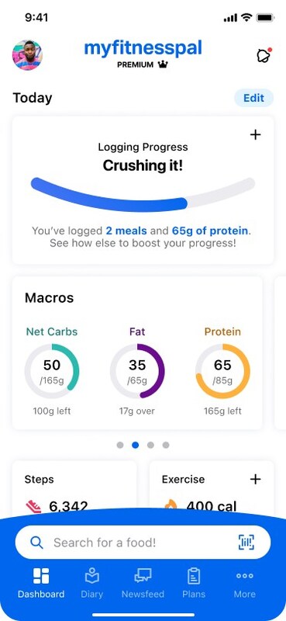Tap the barcode scanner icon
Image resolution: width=286 pixels, height=621 pixels.
click(246, 542)
